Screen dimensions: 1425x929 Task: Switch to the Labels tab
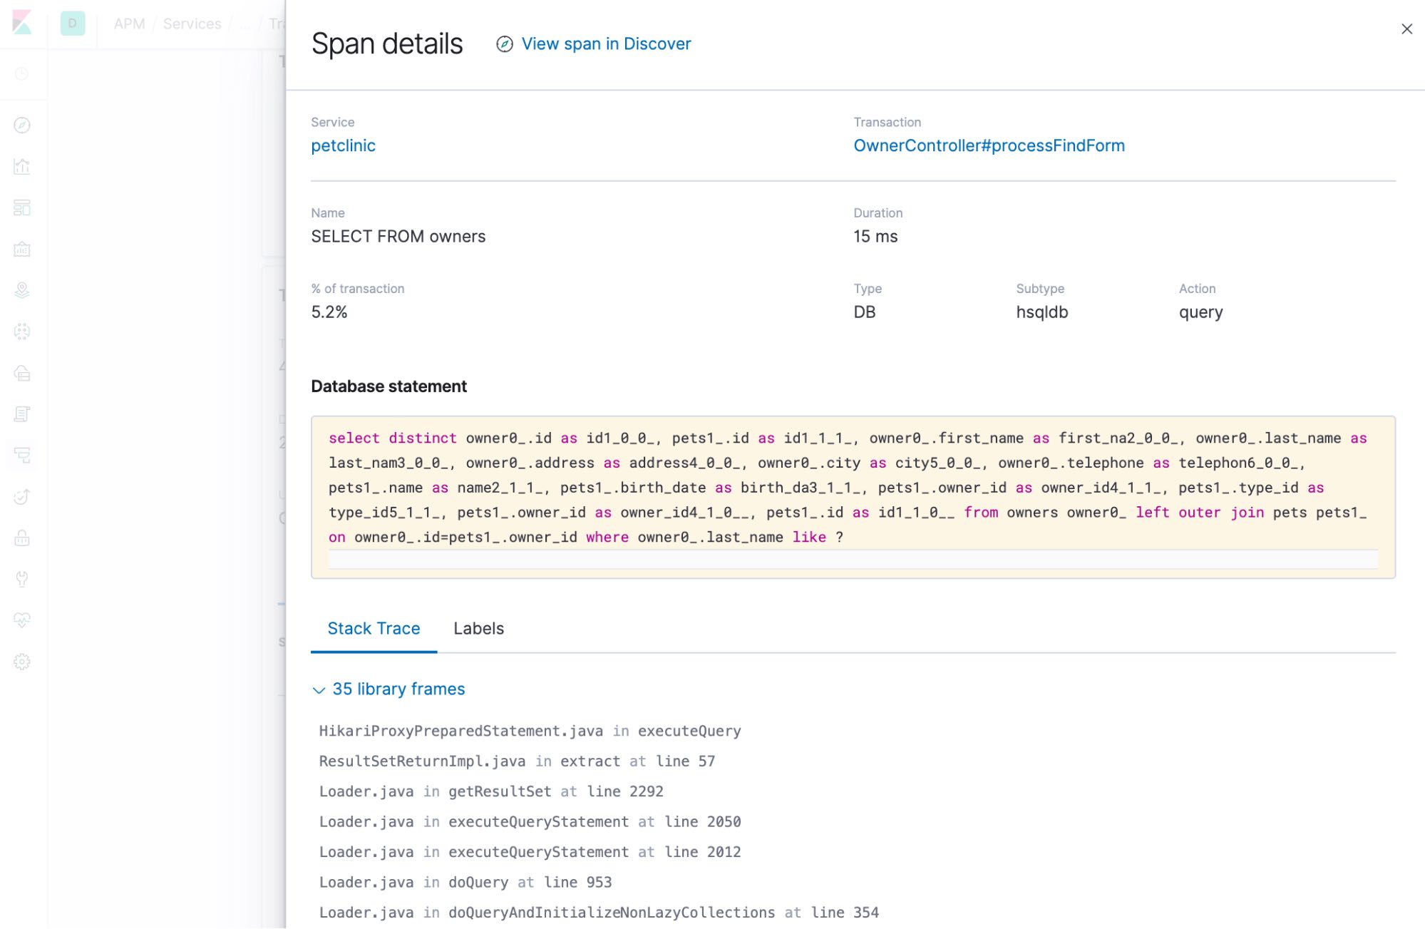pyautogui.click(x=478, y=628)
